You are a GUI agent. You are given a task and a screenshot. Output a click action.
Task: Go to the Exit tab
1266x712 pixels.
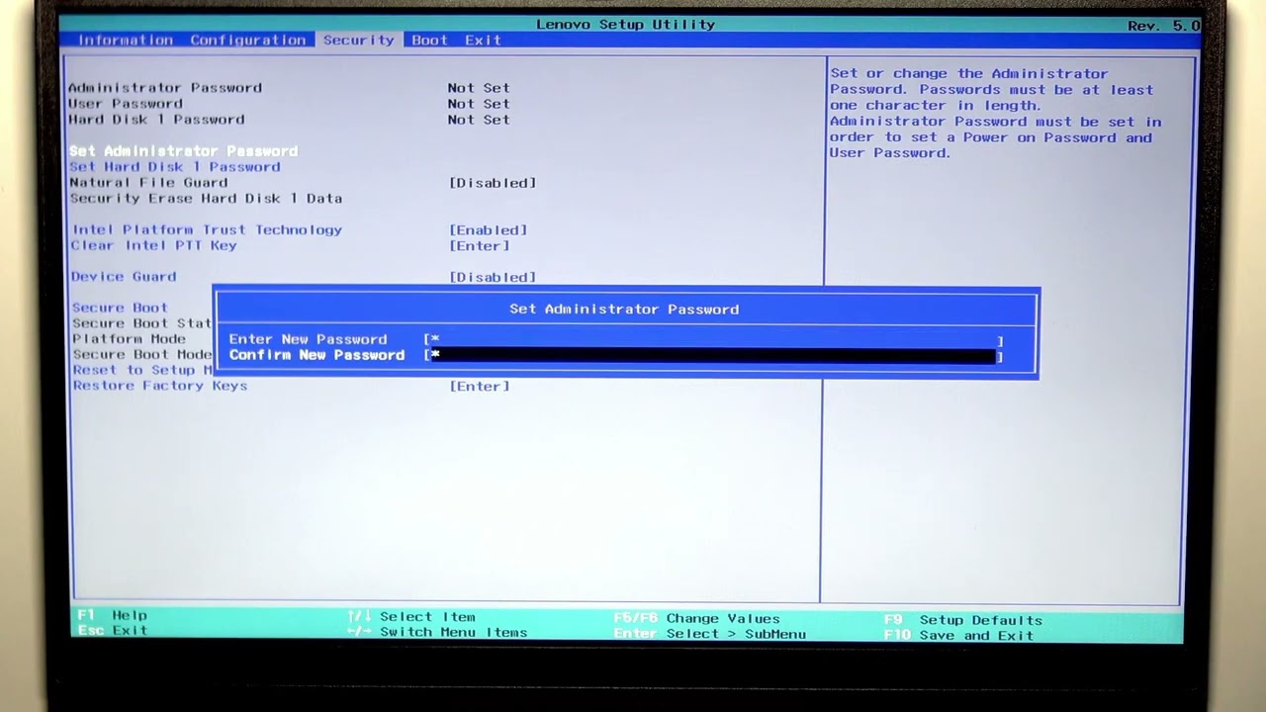tap(483, 40)
